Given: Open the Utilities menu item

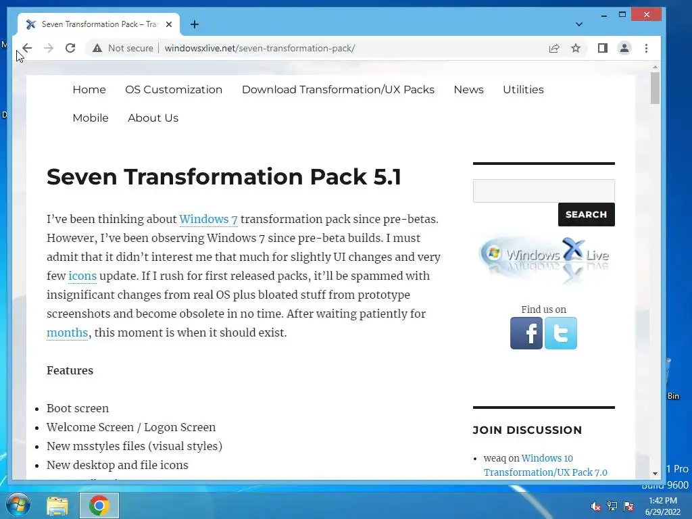Looking at the screenshot, I should (x=523, y=90).
